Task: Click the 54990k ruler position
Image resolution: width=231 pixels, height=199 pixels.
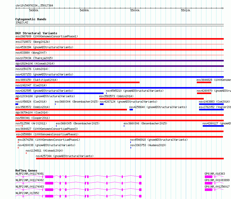Action: tap(84, 10)
